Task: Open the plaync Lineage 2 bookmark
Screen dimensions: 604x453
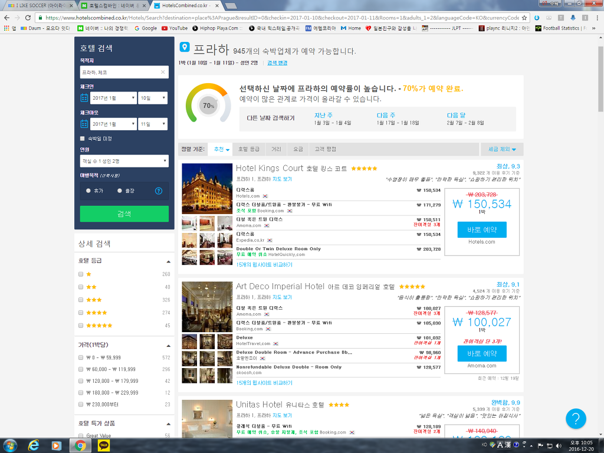Action: click(x=504, y=28)
